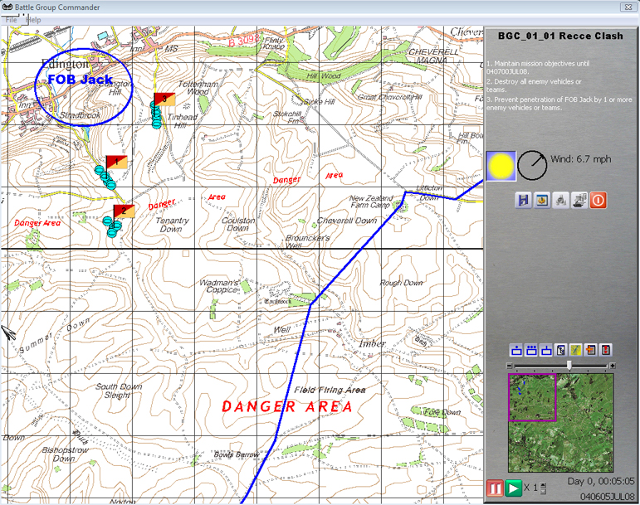Click the save game floppy disk icon
The width and height of the screenshot is (640, 505).
tap(523, 201)
